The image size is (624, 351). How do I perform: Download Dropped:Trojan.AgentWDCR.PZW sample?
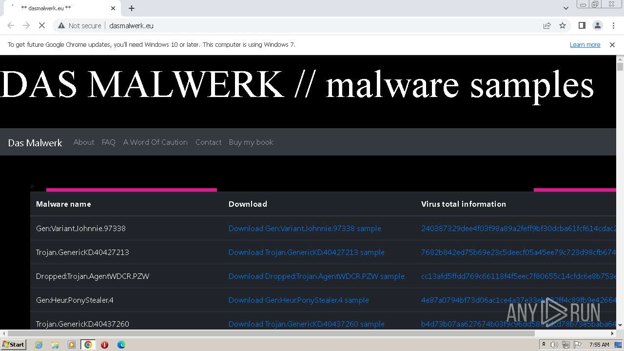tap(316, 276)
